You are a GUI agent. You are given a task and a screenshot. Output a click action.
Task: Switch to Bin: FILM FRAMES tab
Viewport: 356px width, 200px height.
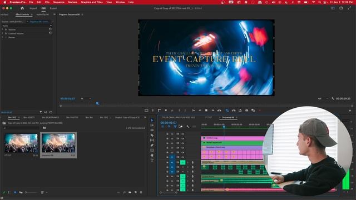pos(51,117)
